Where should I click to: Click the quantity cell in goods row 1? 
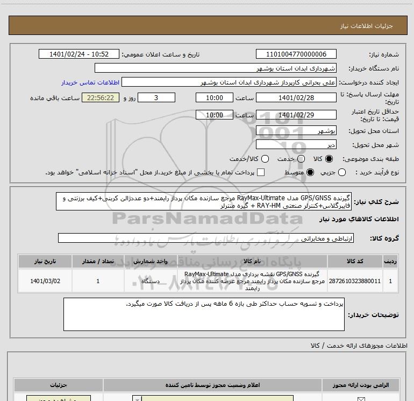[98, 281]
